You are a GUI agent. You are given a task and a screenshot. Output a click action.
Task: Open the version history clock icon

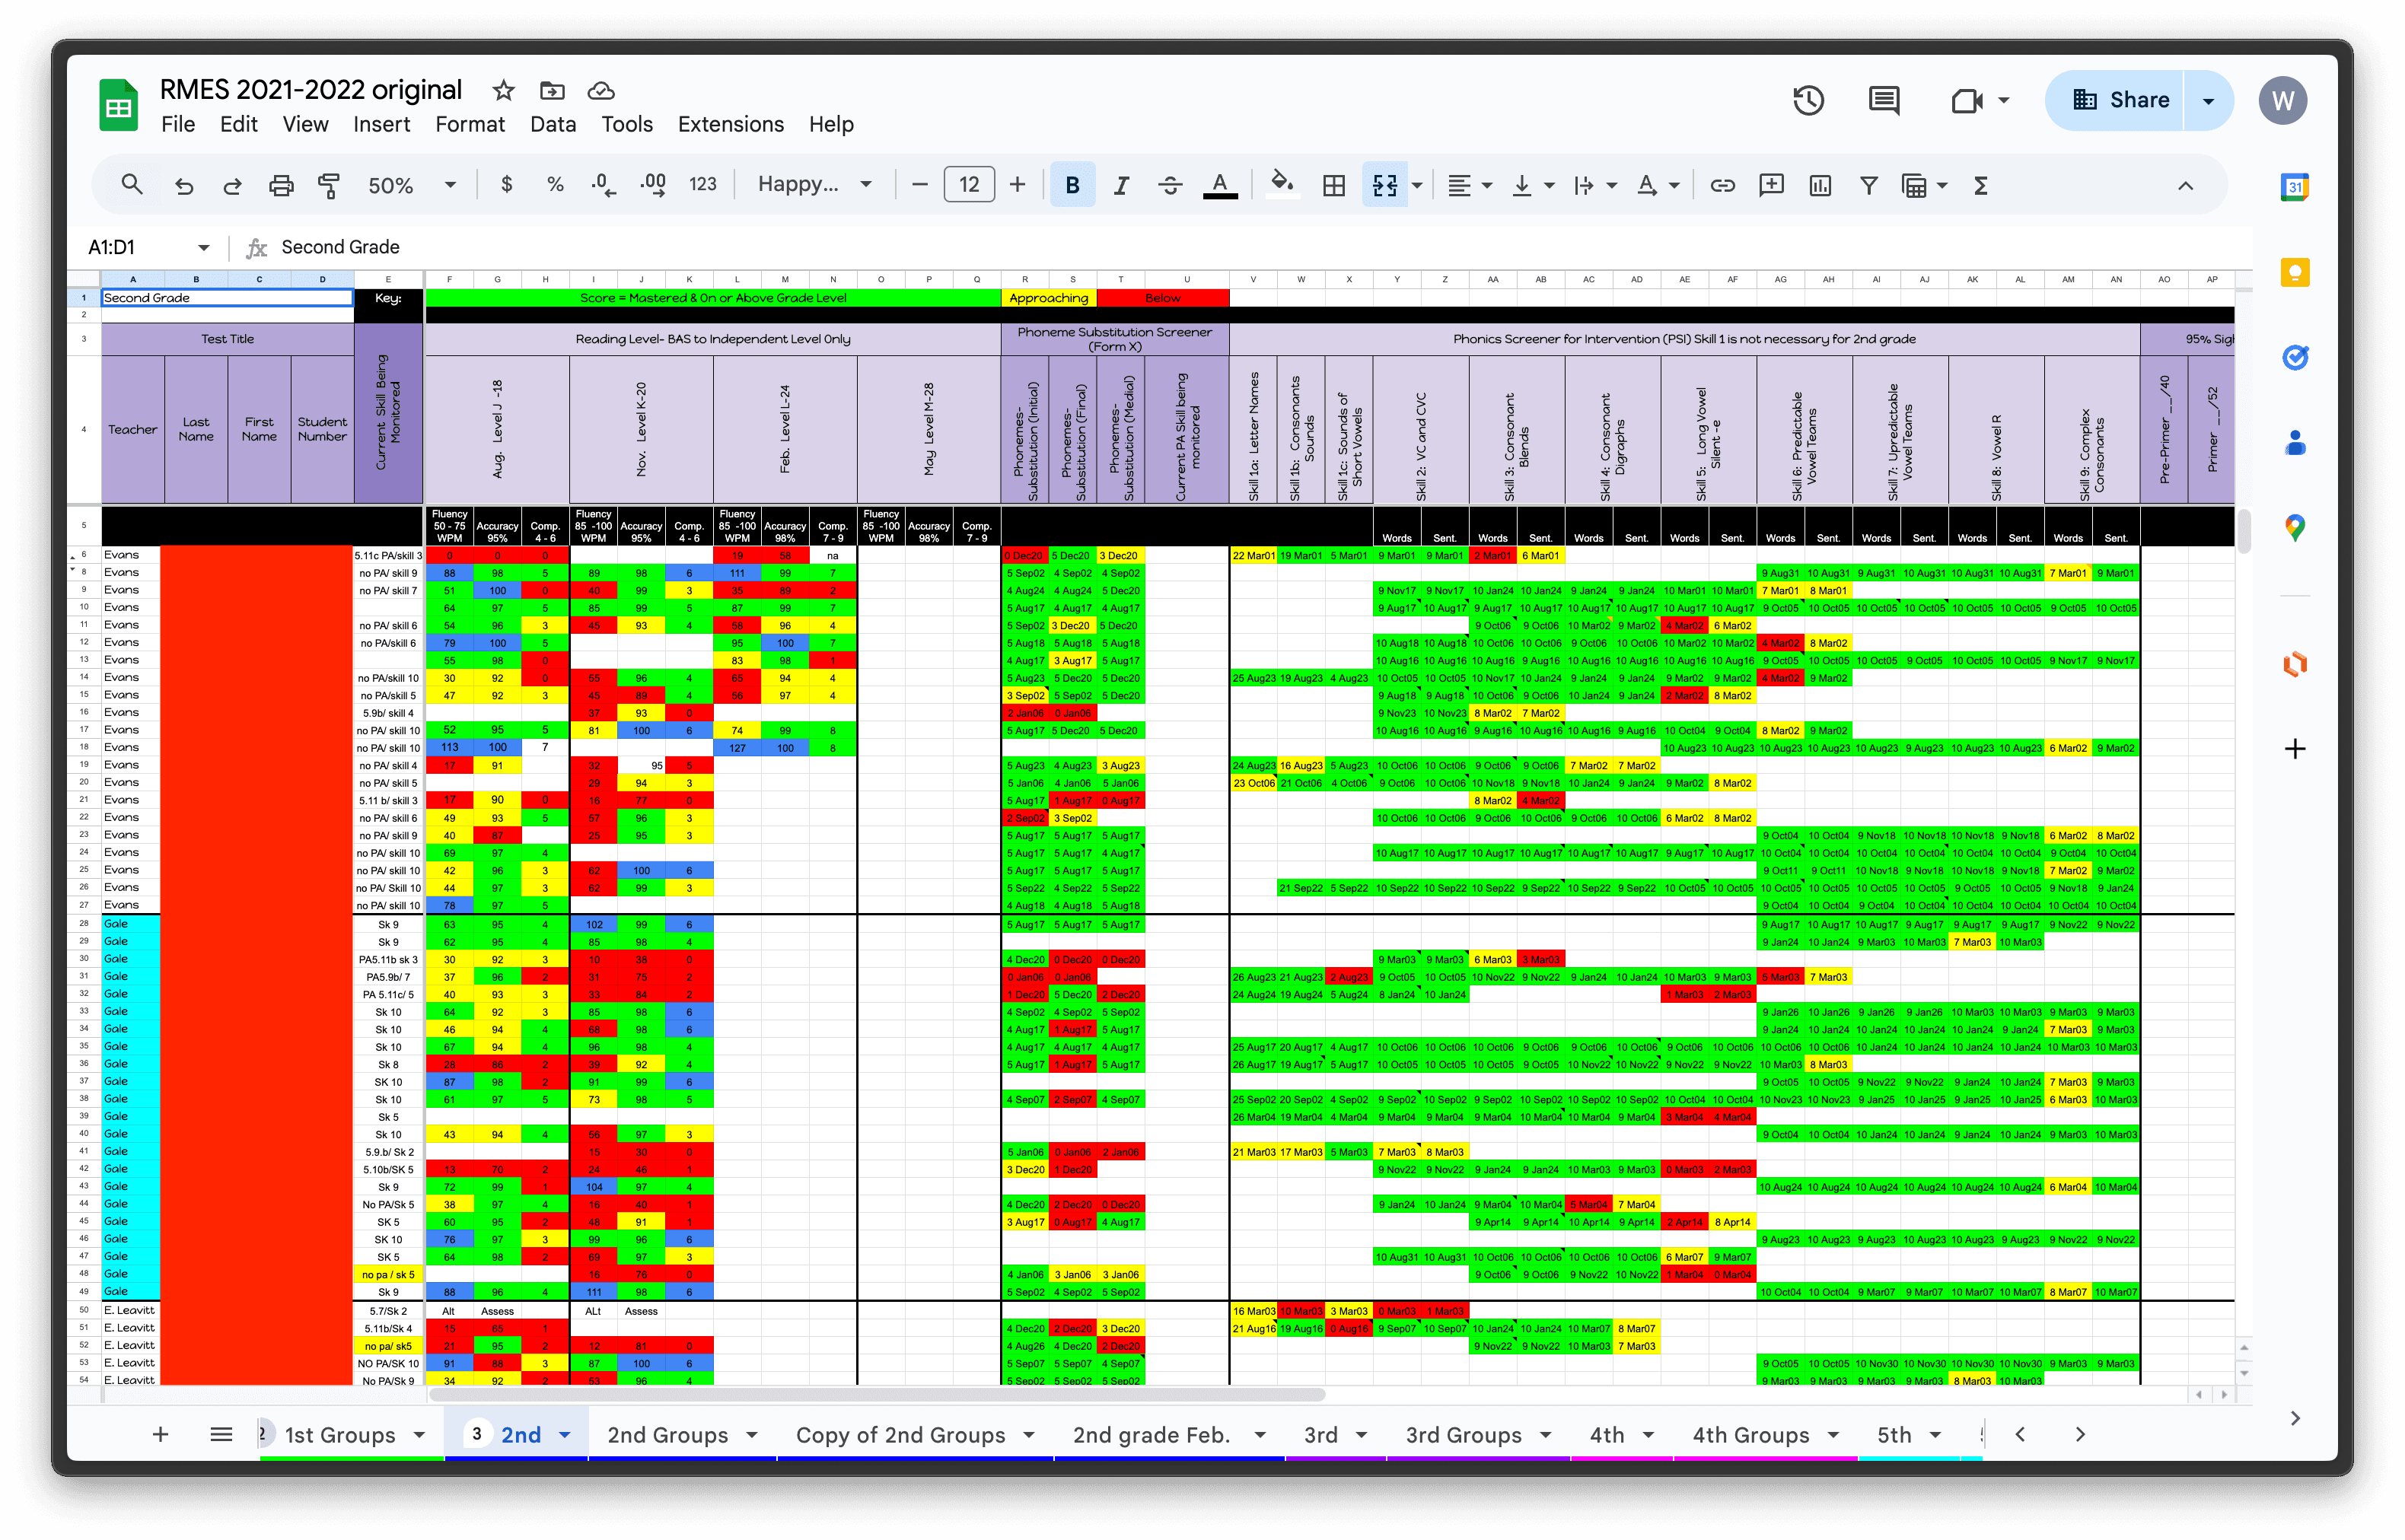(1808, 100)
